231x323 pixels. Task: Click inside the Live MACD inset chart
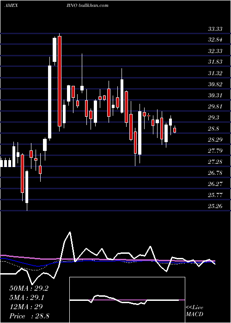coord(127,300)
